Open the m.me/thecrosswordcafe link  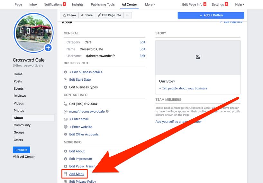(x=87, y=112)
